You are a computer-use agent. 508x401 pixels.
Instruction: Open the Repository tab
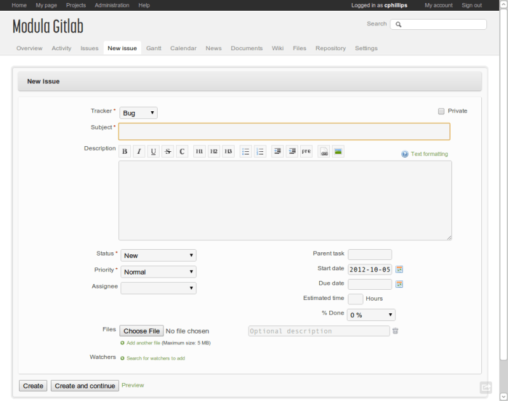point(331,48)
